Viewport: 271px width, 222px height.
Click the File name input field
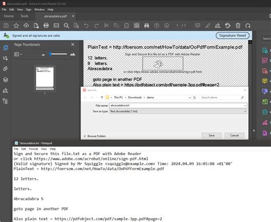[177, 106]
